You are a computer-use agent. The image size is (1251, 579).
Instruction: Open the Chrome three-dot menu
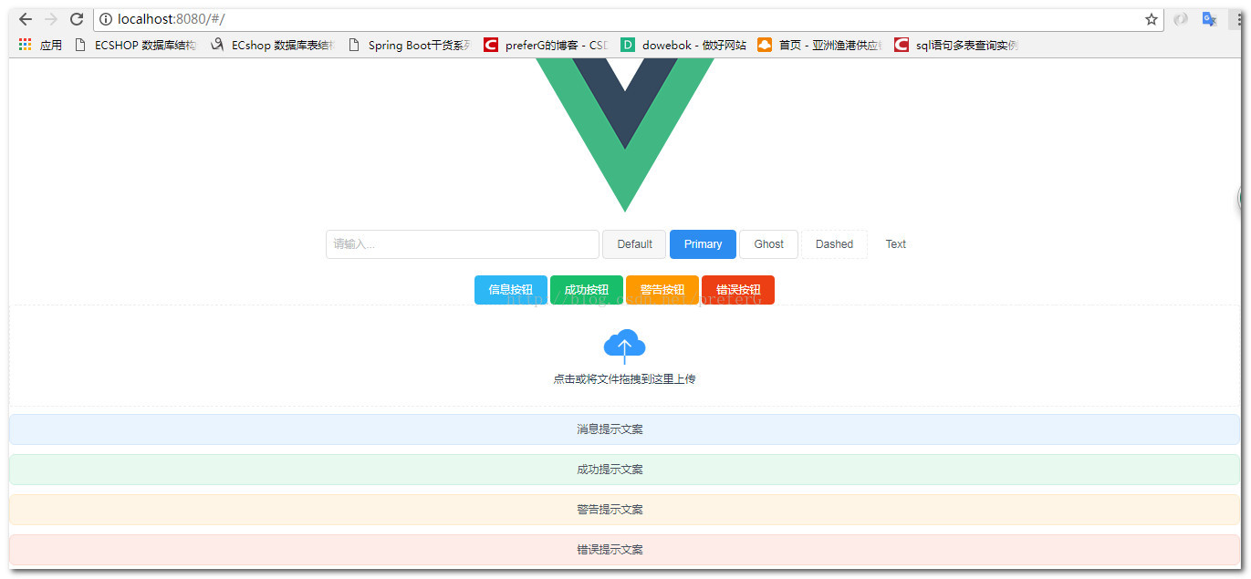[1239, 19]
